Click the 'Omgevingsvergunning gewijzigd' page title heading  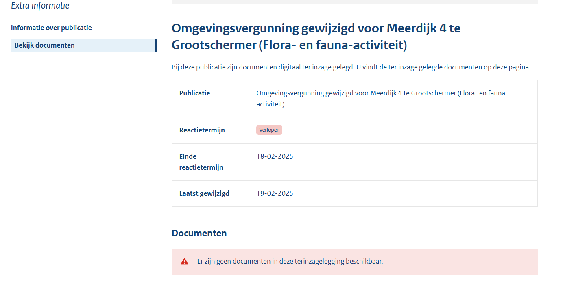tap(316, 37)
